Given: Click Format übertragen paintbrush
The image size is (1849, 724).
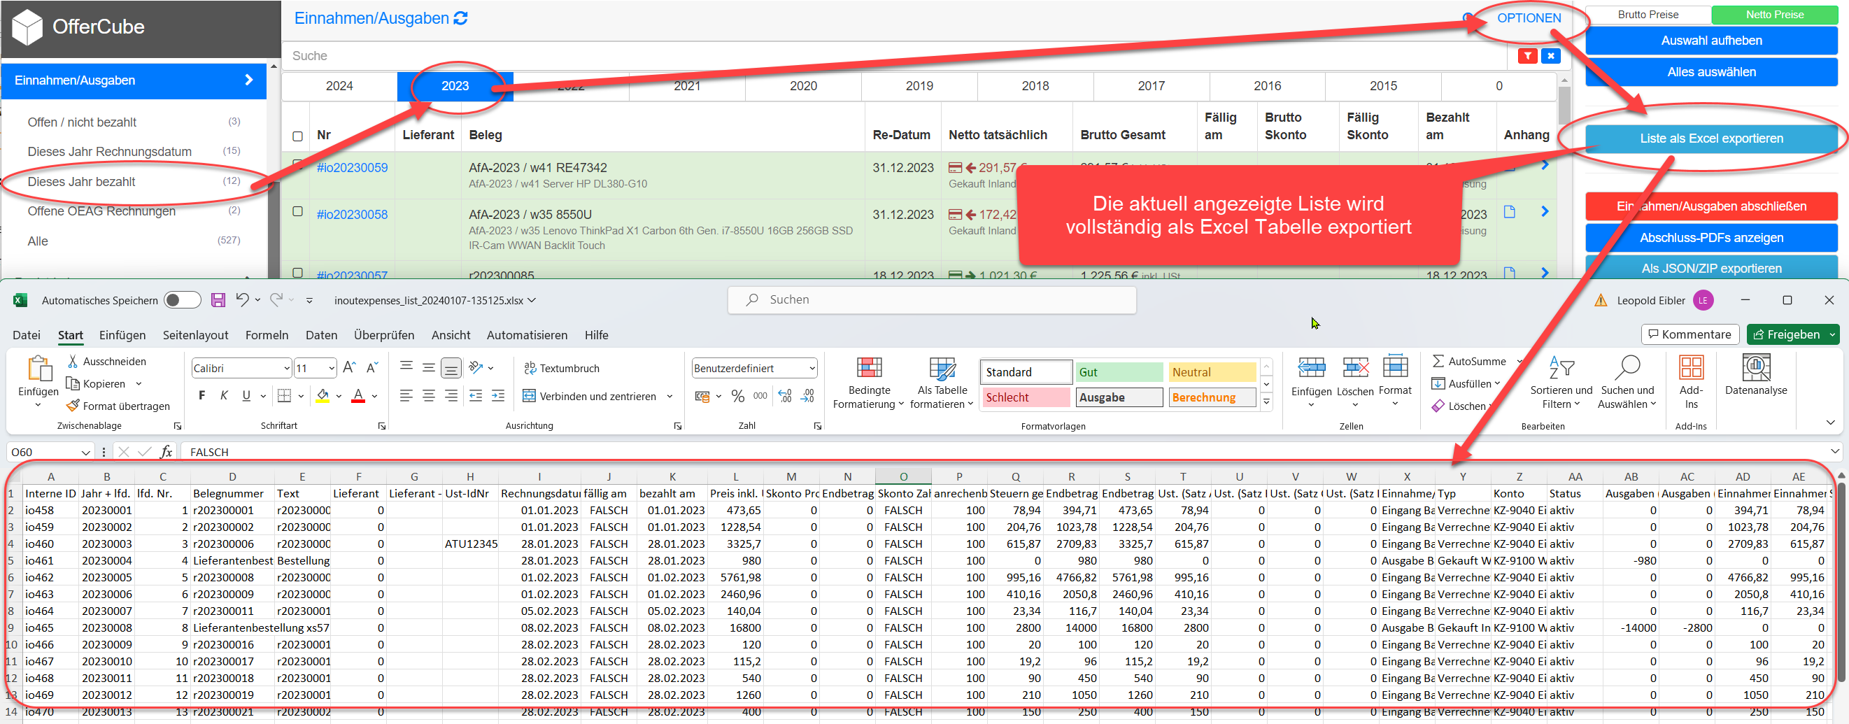Looking at the screenshot, I should [118, 406].
